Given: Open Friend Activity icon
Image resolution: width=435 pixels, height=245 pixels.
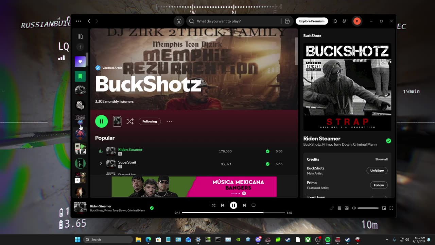Looking at the screenshot, I should tap(344, 21).
